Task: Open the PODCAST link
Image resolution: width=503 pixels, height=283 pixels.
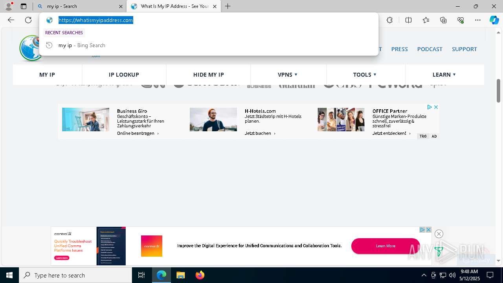Action: [x=430, y=49]
